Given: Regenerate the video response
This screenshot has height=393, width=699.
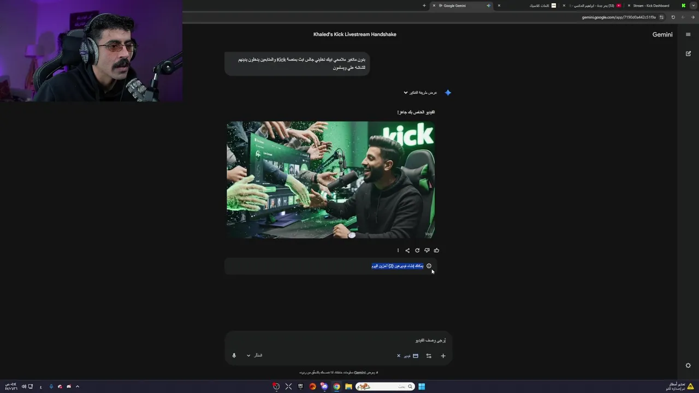Looking at the screenshot, I should click(x=417, y=251).
